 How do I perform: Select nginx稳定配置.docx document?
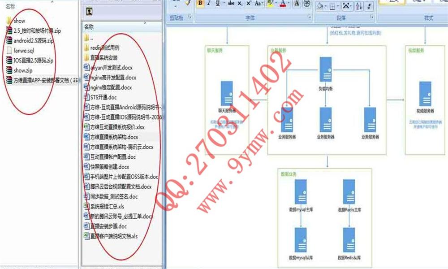pyautogui.click(x=108, y=87)
